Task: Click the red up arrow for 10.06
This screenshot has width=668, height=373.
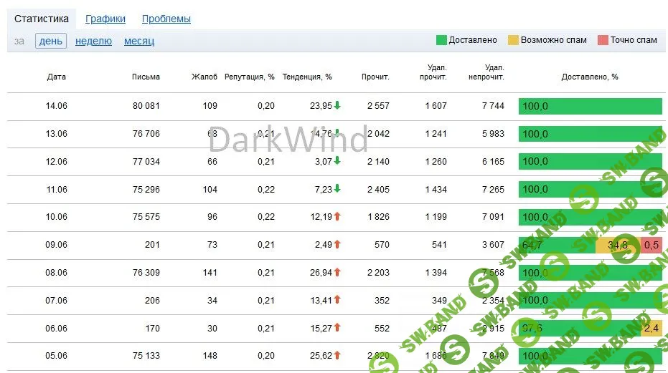Action: (x=337, y=217)
